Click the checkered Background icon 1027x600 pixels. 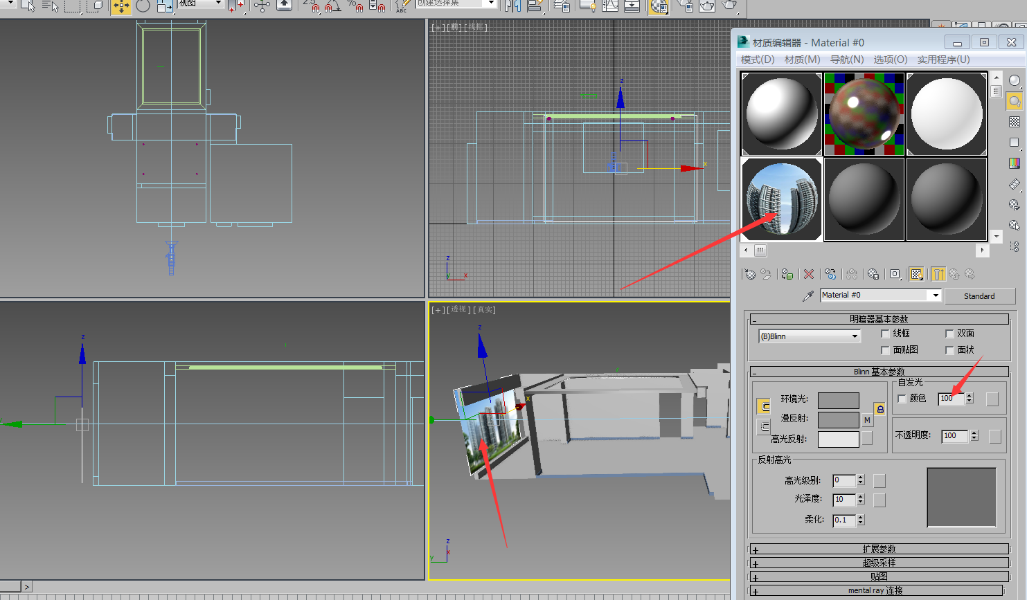(x=1015, y=122)
